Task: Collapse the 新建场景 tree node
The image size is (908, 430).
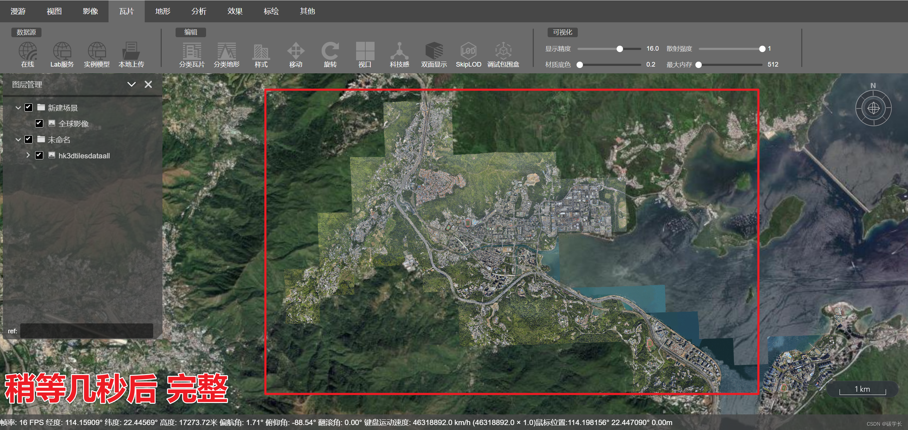Action: tap(18, 108)
